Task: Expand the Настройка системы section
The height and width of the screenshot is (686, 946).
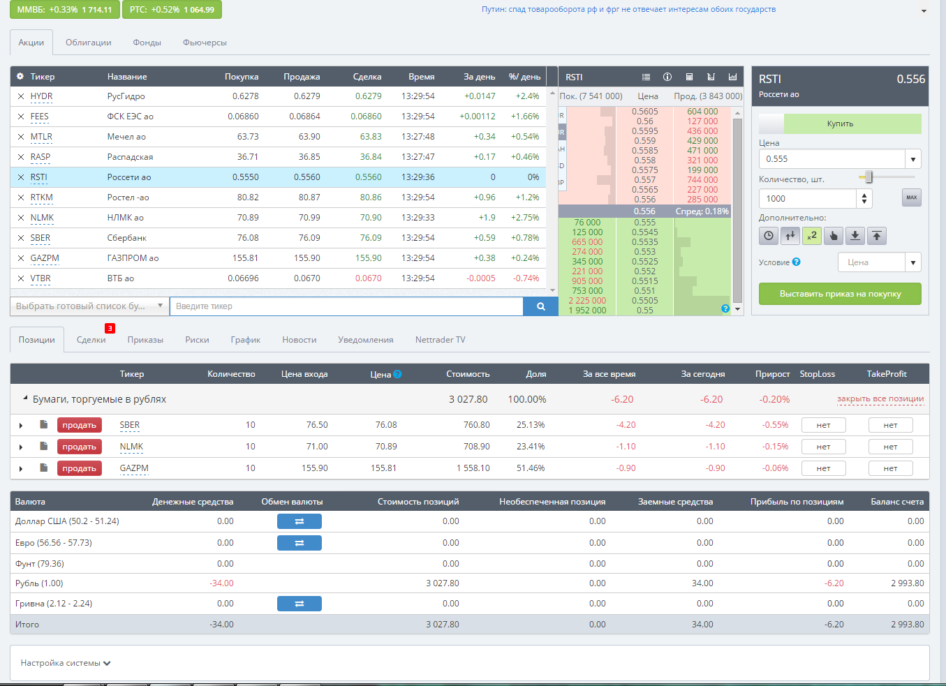Action: (66, 663)
